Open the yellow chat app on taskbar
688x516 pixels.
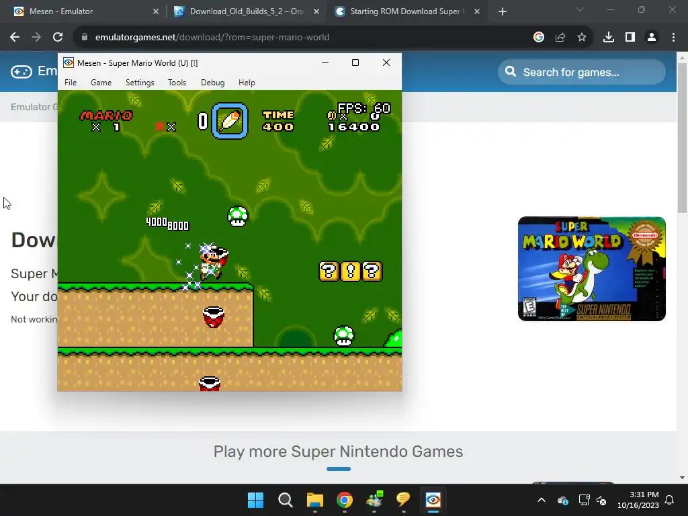[403, 500]
